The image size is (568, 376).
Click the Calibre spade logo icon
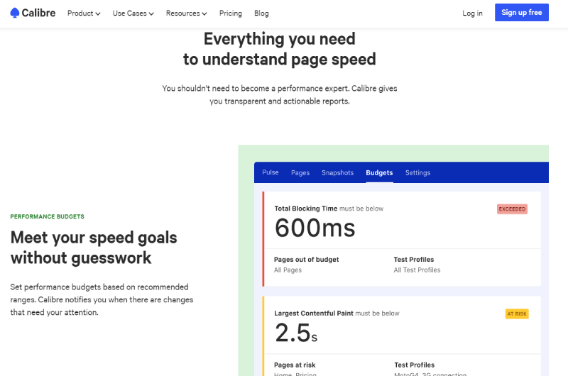click(14, 13)
